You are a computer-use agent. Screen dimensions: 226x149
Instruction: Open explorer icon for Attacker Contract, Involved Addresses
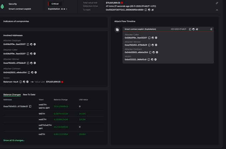coord(32,72)
